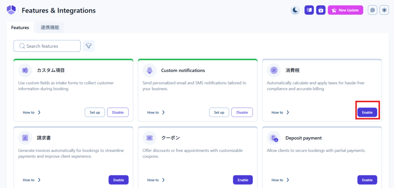Disable the カスタム項目 feature
394x188 pixels.
coord(118,112)
